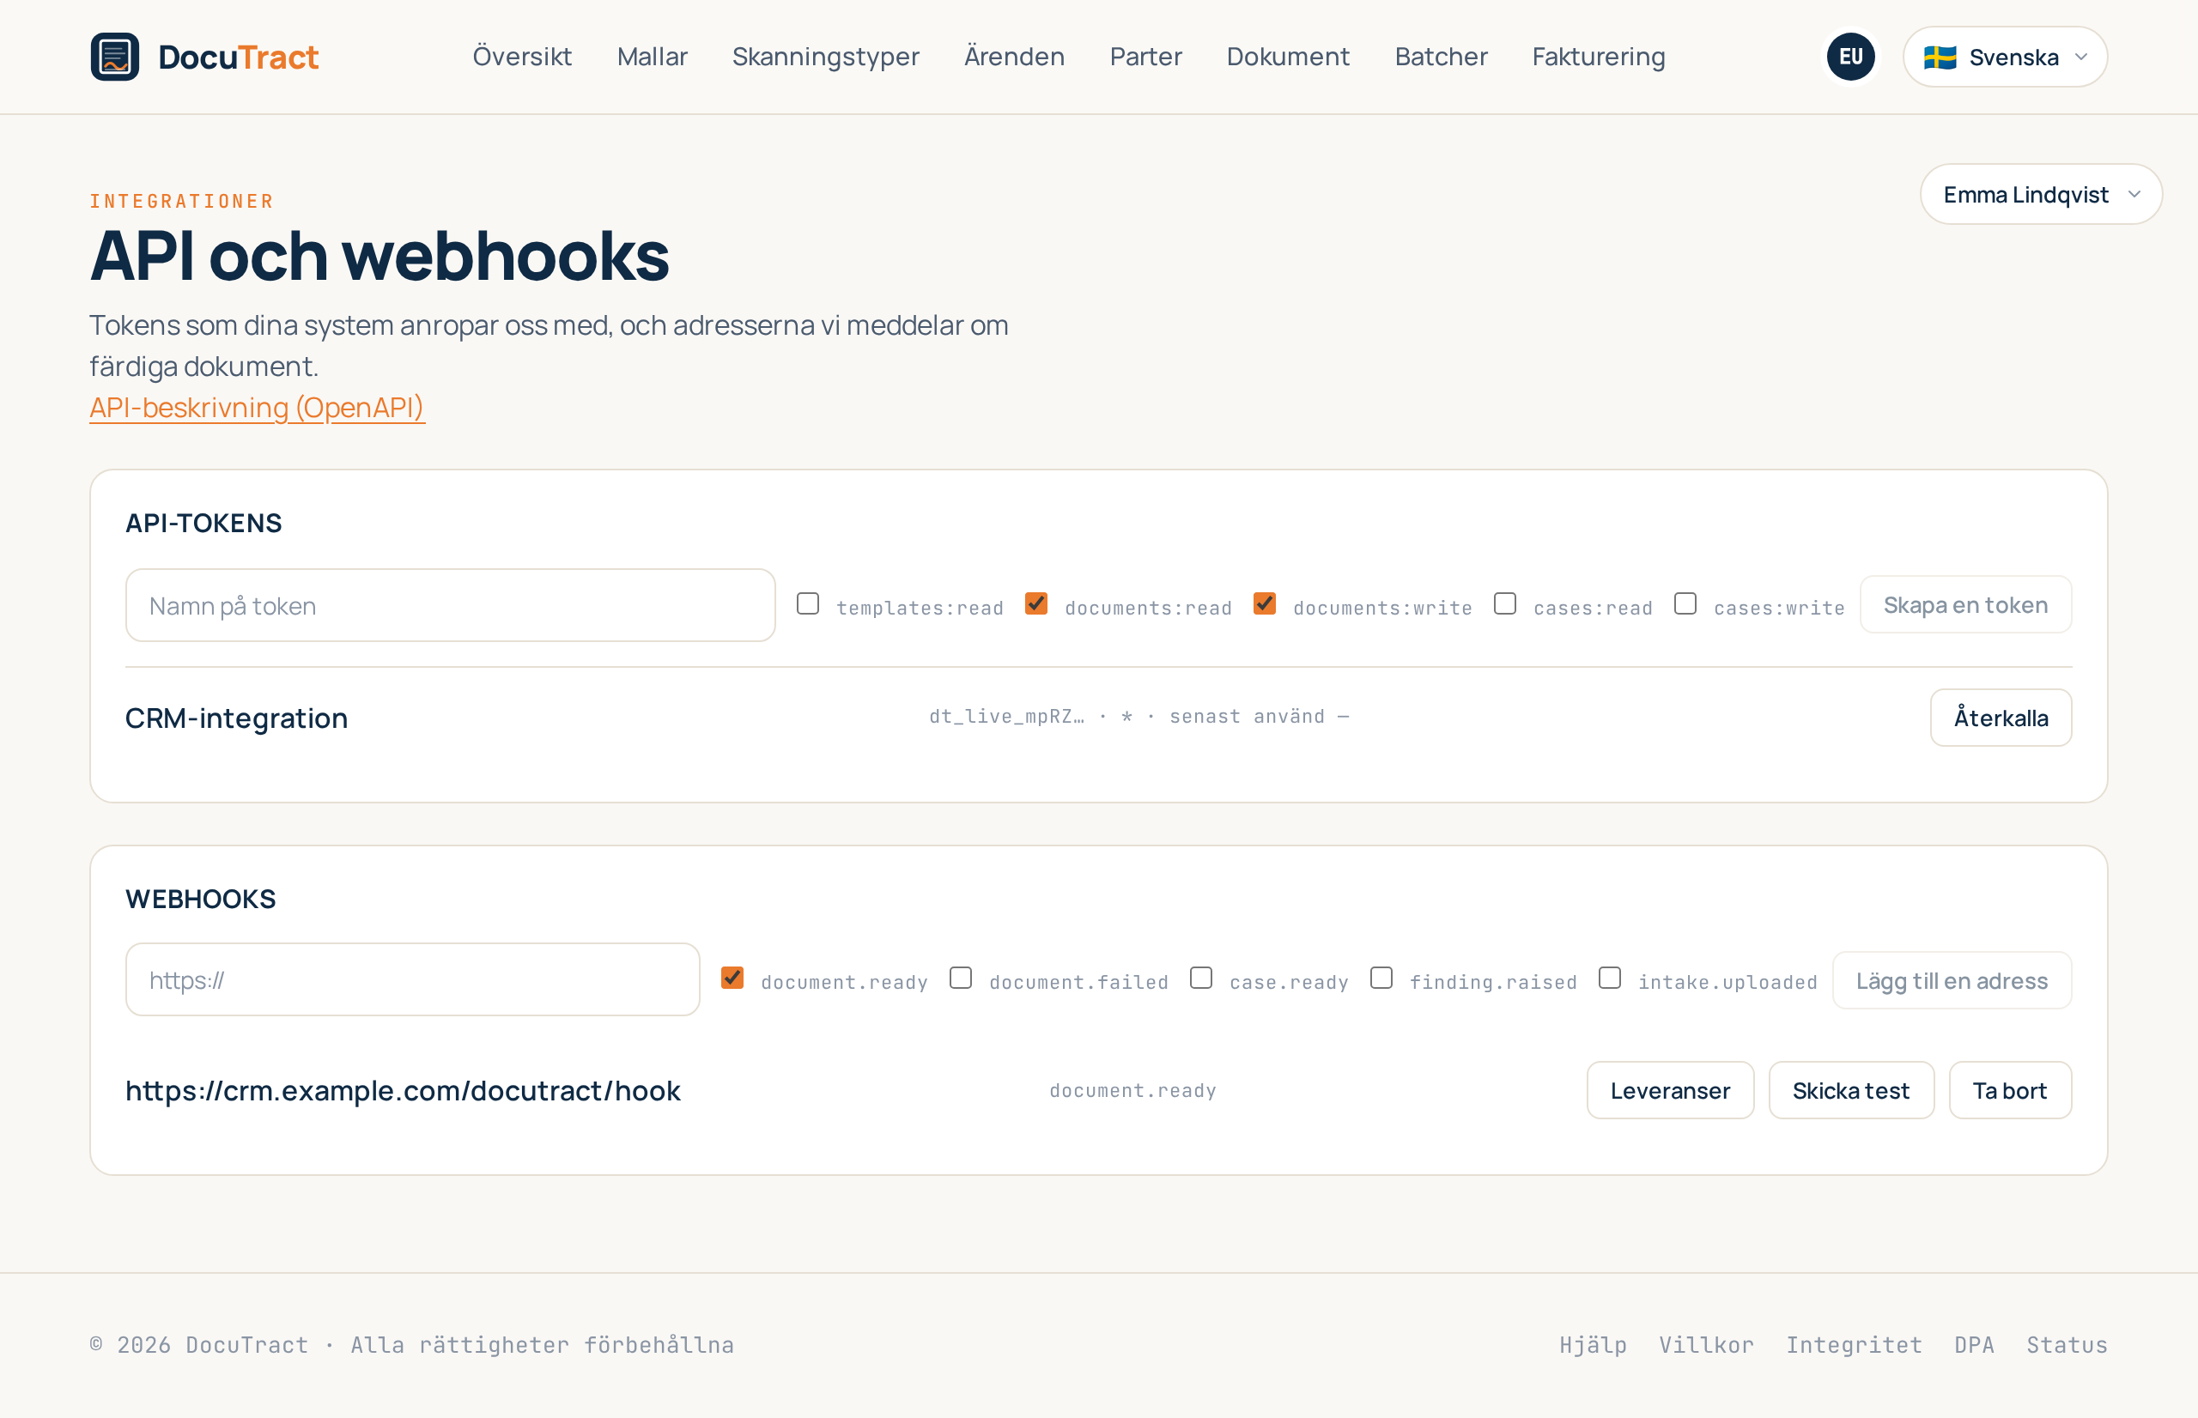The image size is (2198, 1418).
Task: Navigate to Ärenden
Action: 1014,58
